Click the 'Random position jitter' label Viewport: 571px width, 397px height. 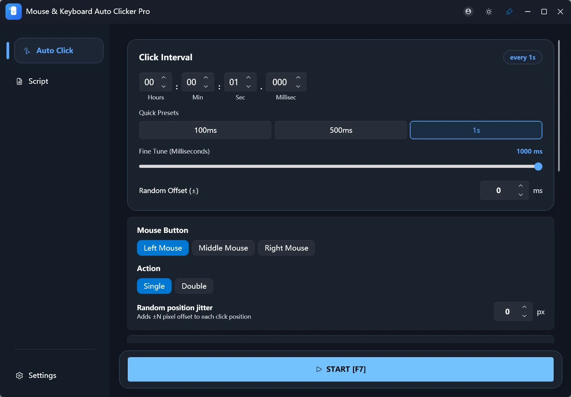coord(175,307)
